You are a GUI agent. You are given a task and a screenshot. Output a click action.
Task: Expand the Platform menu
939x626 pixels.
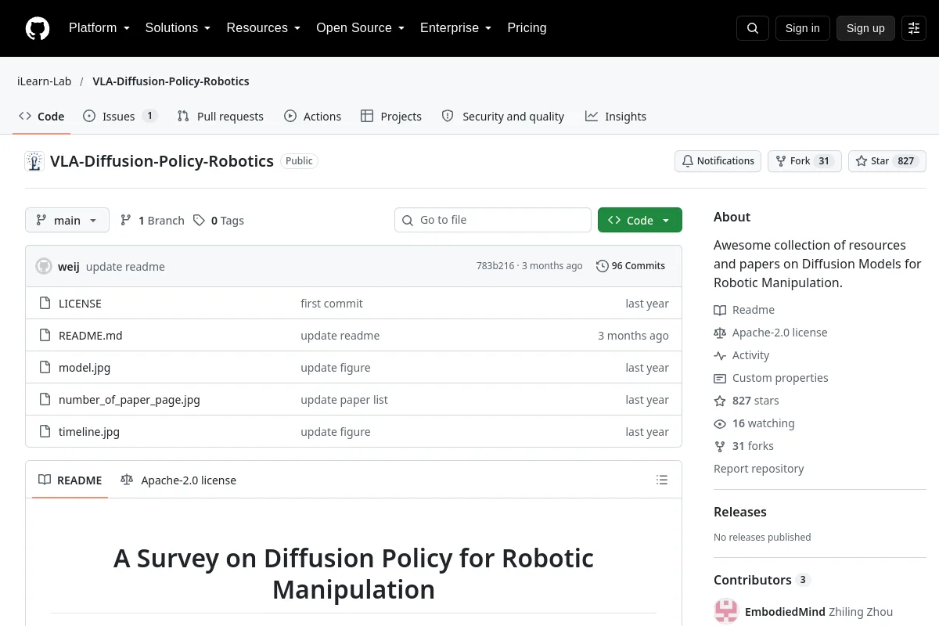point(99,28)
